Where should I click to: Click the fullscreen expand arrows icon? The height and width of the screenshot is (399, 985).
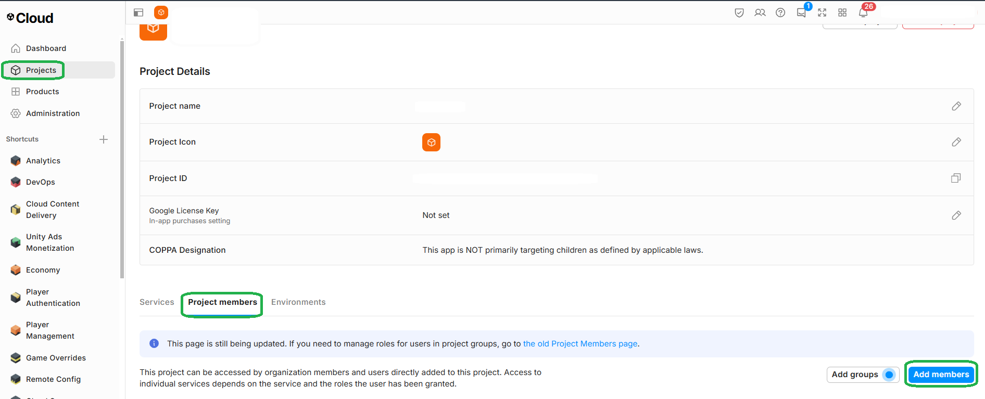coord(822,12)
